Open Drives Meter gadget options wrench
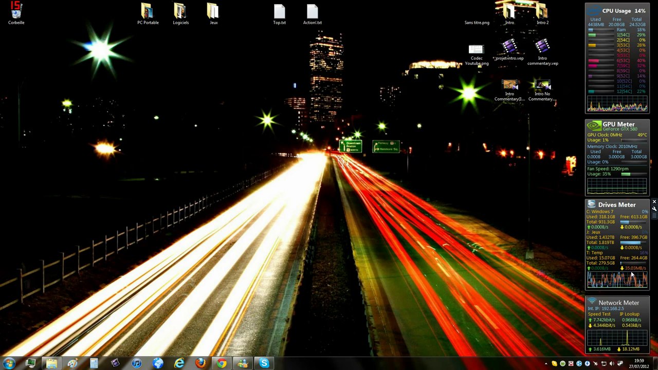658x370 pixels. (x=654, y=209)
